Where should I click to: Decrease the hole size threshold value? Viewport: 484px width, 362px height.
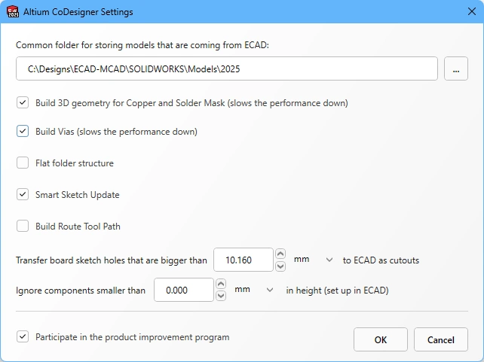280,266
